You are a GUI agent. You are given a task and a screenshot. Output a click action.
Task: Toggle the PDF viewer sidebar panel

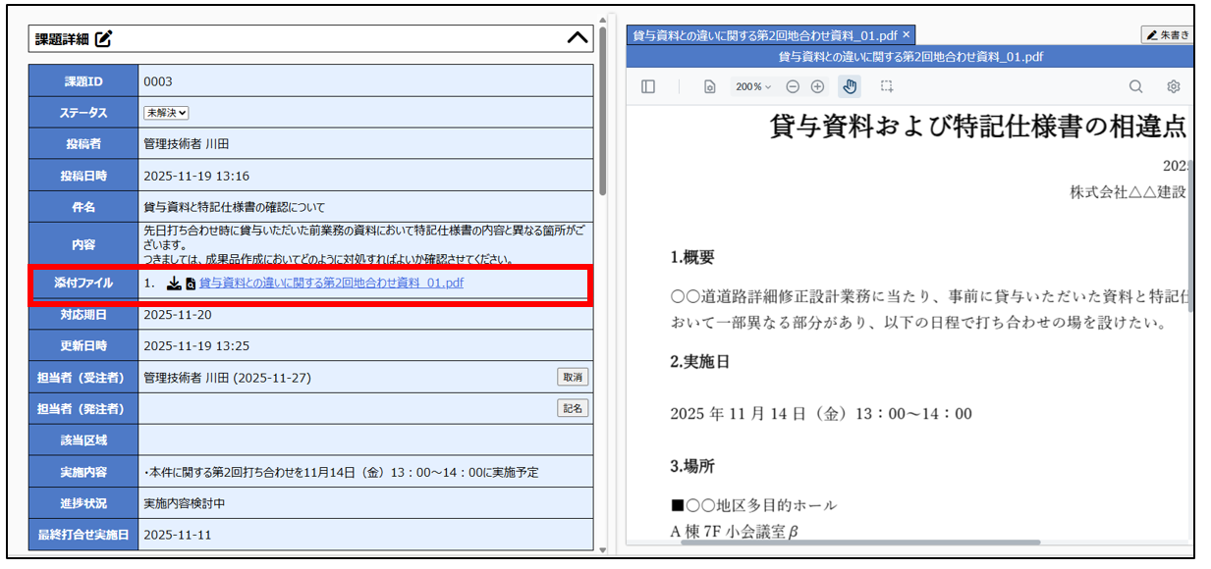[648, 86]
